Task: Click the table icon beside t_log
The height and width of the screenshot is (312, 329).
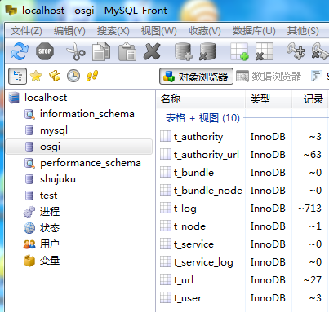Action: 166,209
